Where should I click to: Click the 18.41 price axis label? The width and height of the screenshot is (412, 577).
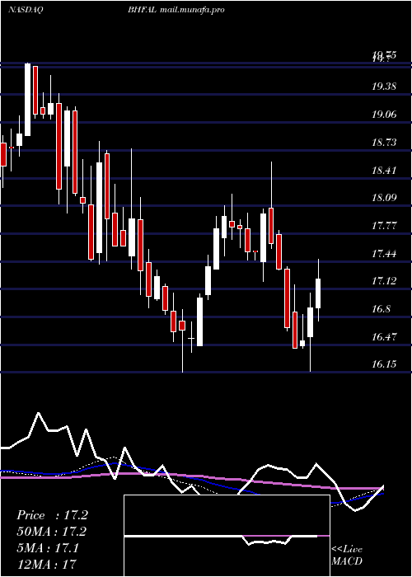point(384,171)
